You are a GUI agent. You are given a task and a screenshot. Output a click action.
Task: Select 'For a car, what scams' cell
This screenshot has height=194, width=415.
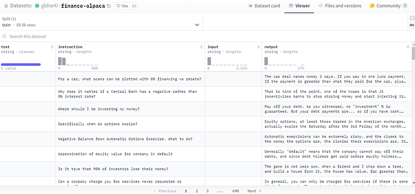[x=130, y=79]
